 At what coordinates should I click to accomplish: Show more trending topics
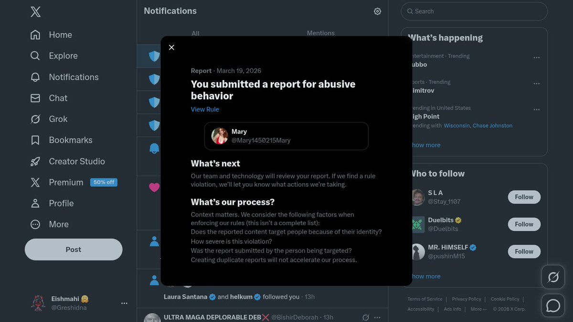[426, 145]
